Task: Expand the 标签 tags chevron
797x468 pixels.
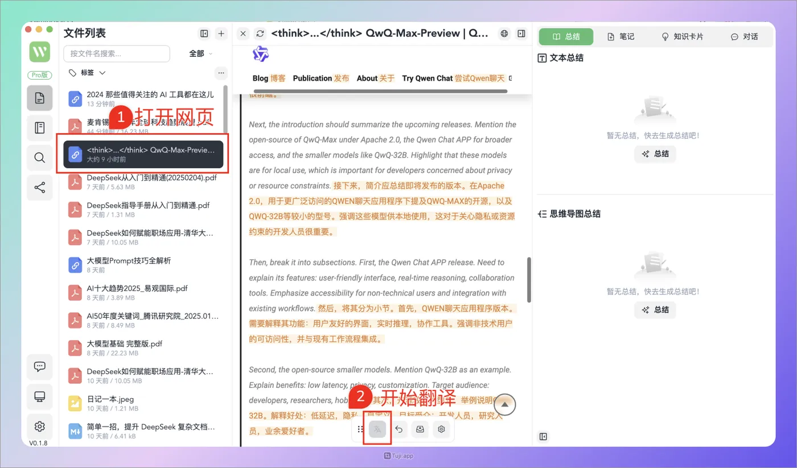Action: coord(102,73)
